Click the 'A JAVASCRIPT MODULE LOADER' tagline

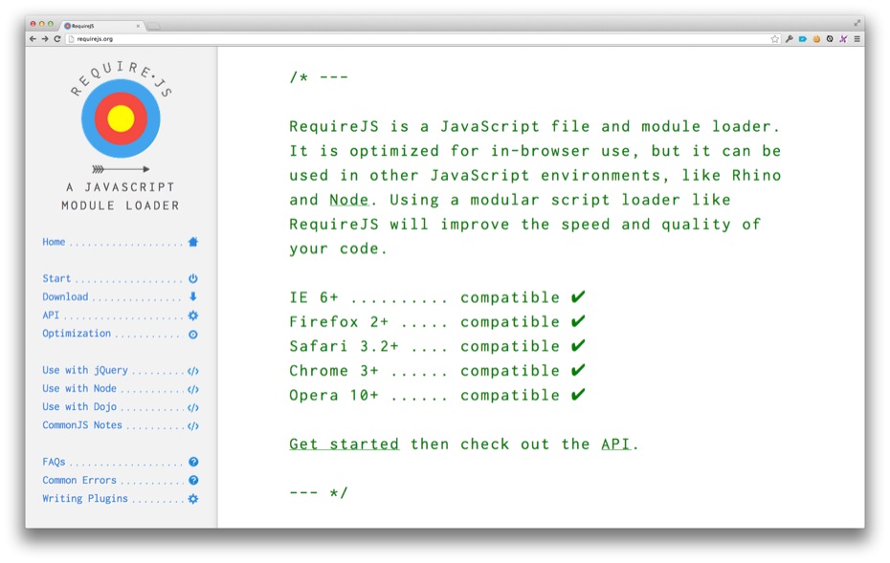pyautogui.click(x=121, y=196)
